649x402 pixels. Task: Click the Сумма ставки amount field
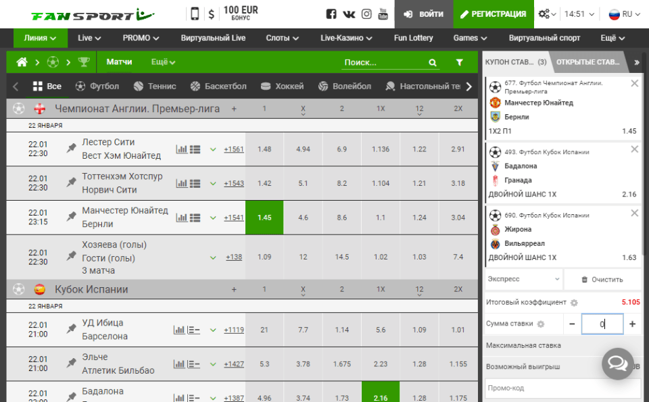tap(602, 324)
